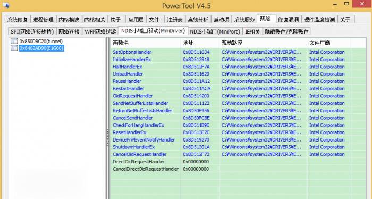Select the 0x850D8C20(tunnel) tree item
The image size is (372, 199).
click(41, 41)
